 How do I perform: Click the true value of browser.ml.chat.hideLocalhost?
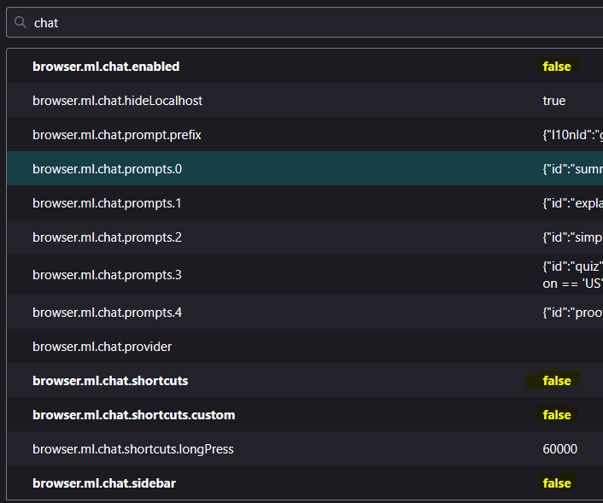click(x=554, y=101)
